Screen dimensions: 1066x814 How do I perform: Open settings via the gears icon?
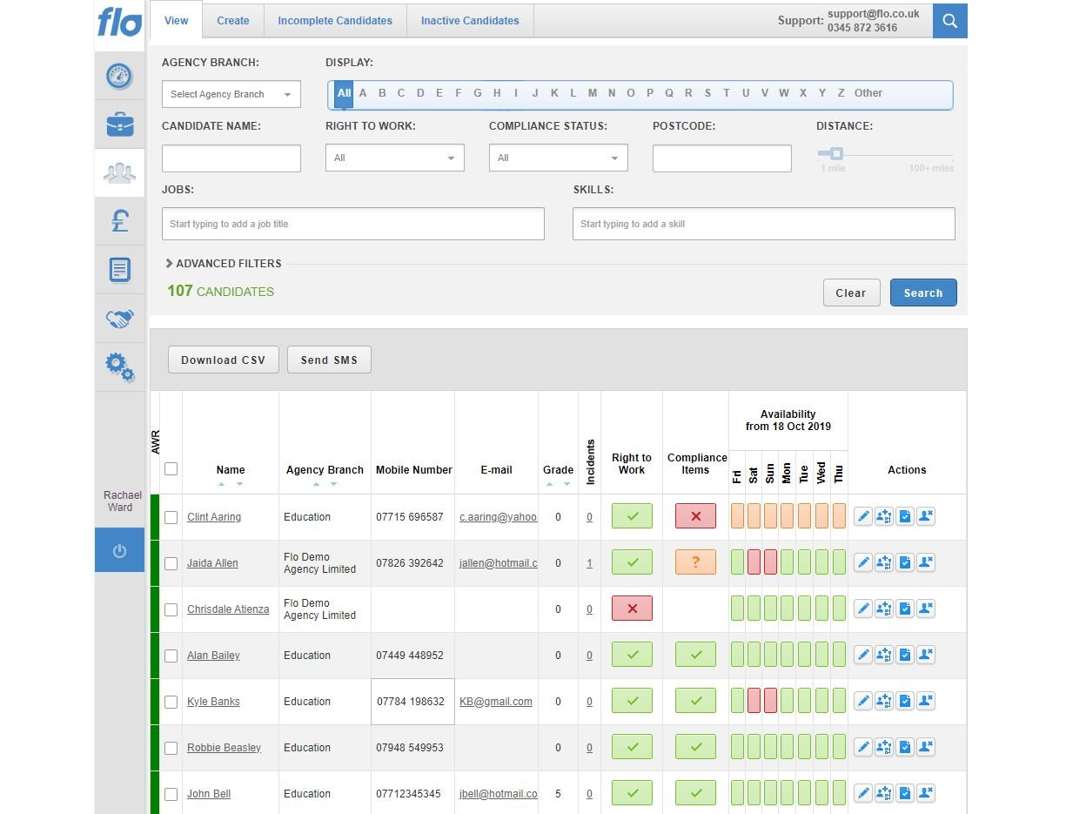(119, 367)
